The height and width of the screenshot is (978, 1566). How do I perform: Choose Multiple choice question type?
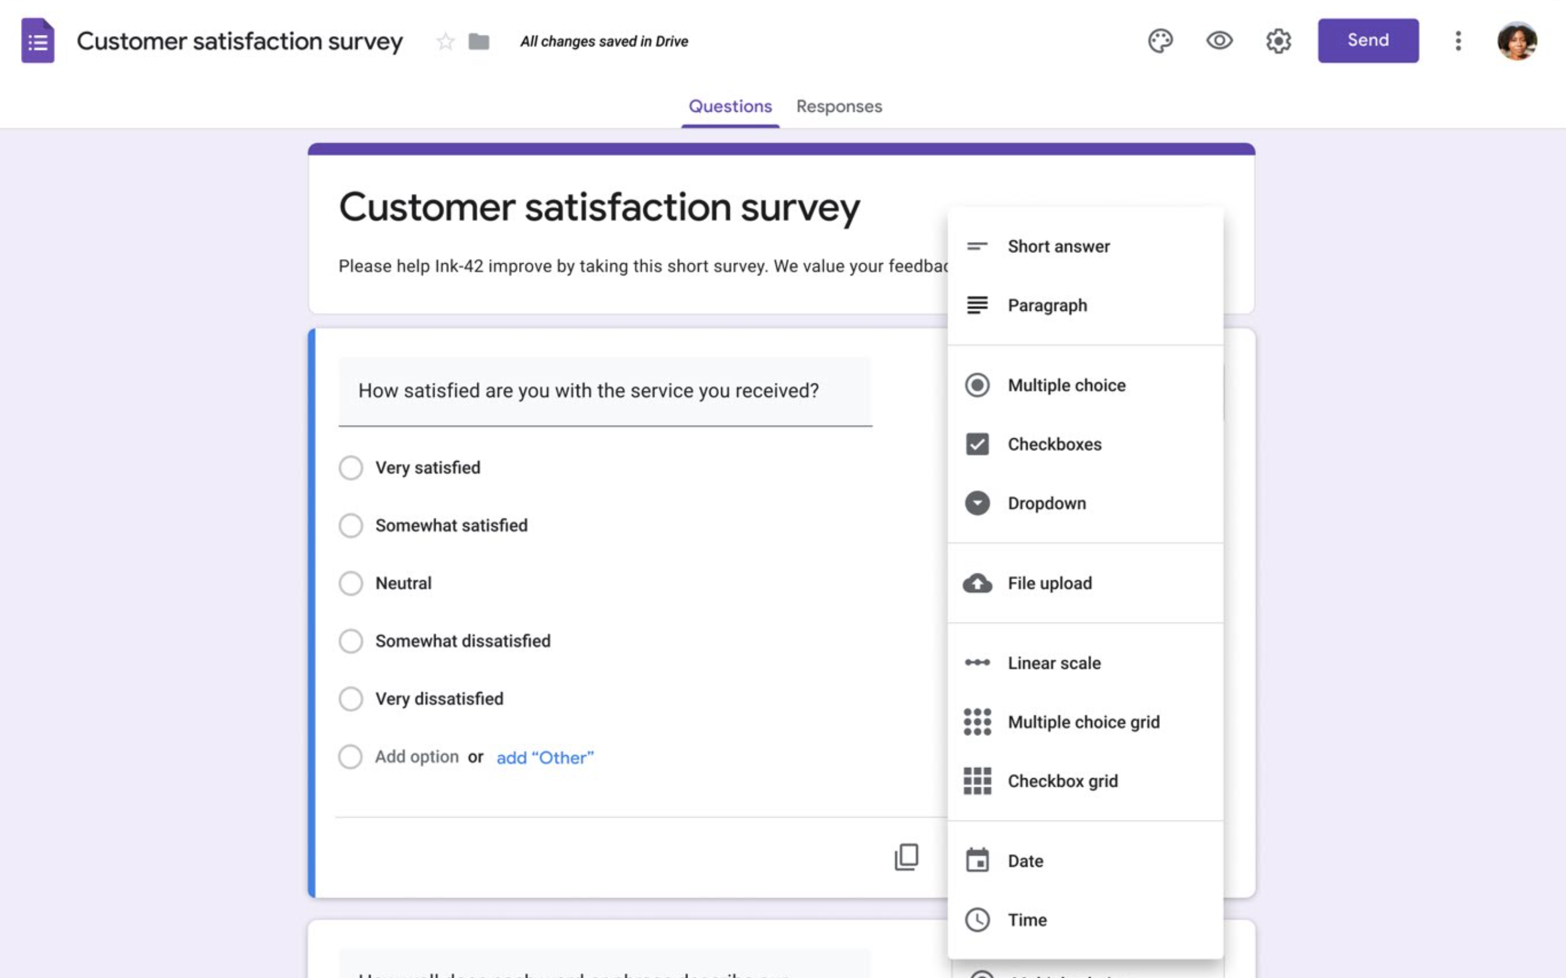click(x=1066, y=385)
